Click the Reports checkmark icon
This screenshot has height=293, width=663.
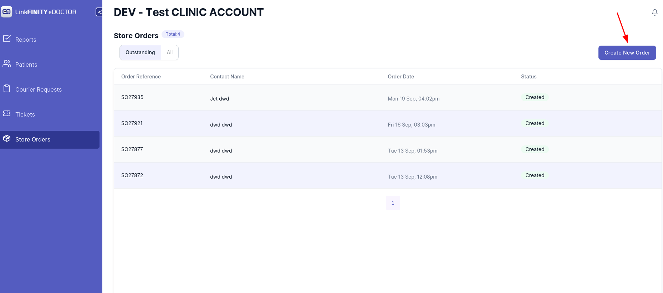click(x=7, y=38)
